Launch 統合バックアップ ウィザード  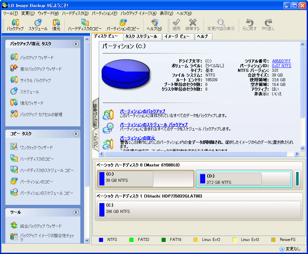[x=36, y=226]
